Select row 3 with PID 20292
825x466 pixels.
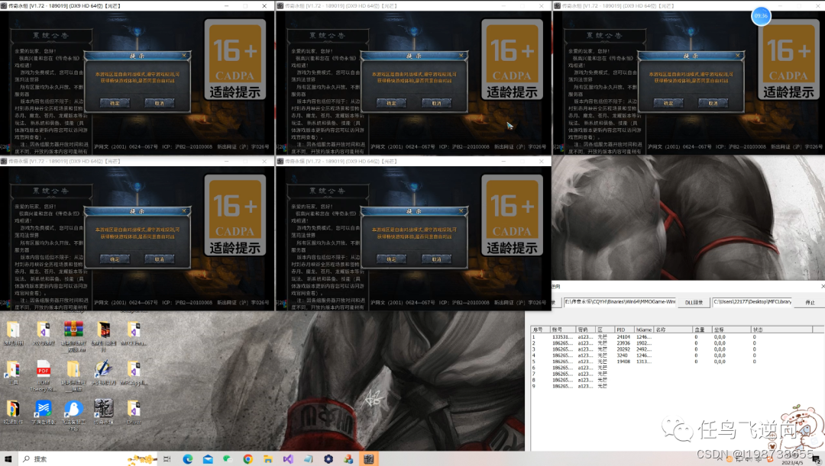click(672, 349)
